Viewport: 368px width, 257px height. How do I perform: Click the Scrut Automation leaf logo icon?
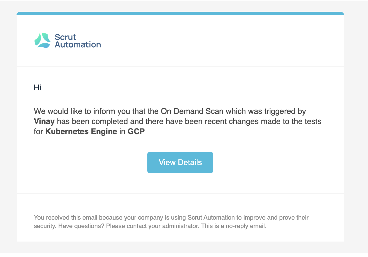[43, 40]
